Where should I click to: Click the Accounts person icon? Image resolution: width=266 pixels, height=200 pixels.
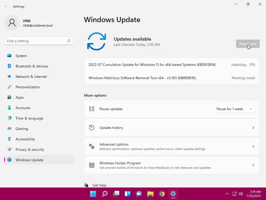9,108
